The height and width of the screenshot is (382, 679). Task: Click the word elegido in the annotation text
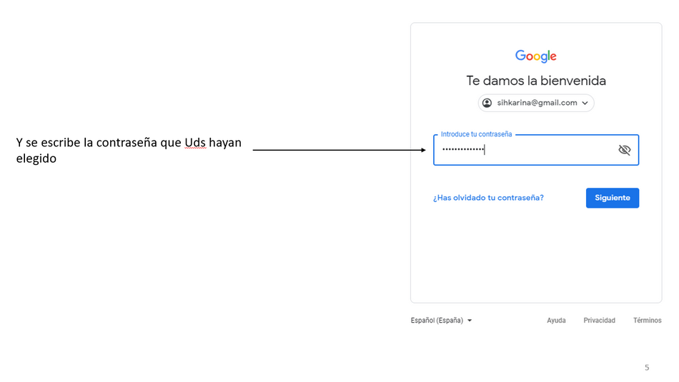(x=36, y=159)
